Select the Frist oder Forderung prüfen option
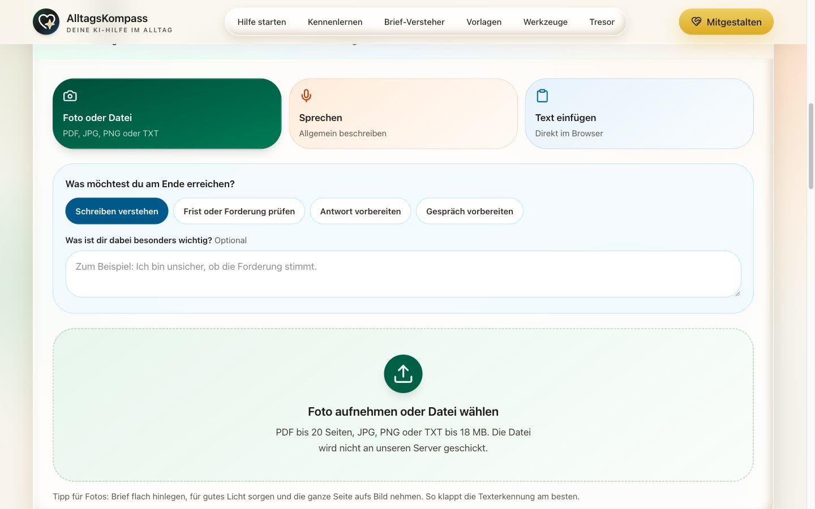The width and height of the screenshot is (815, 509). tap(239, 211)
